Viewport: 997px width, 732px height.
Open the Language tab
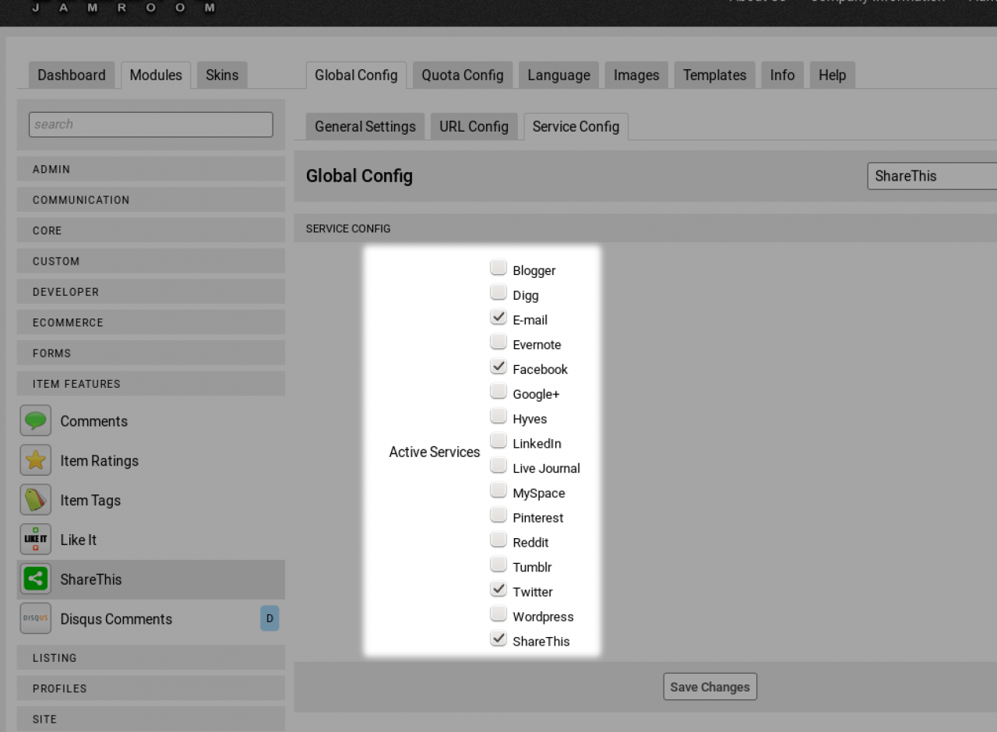(558, 75)
